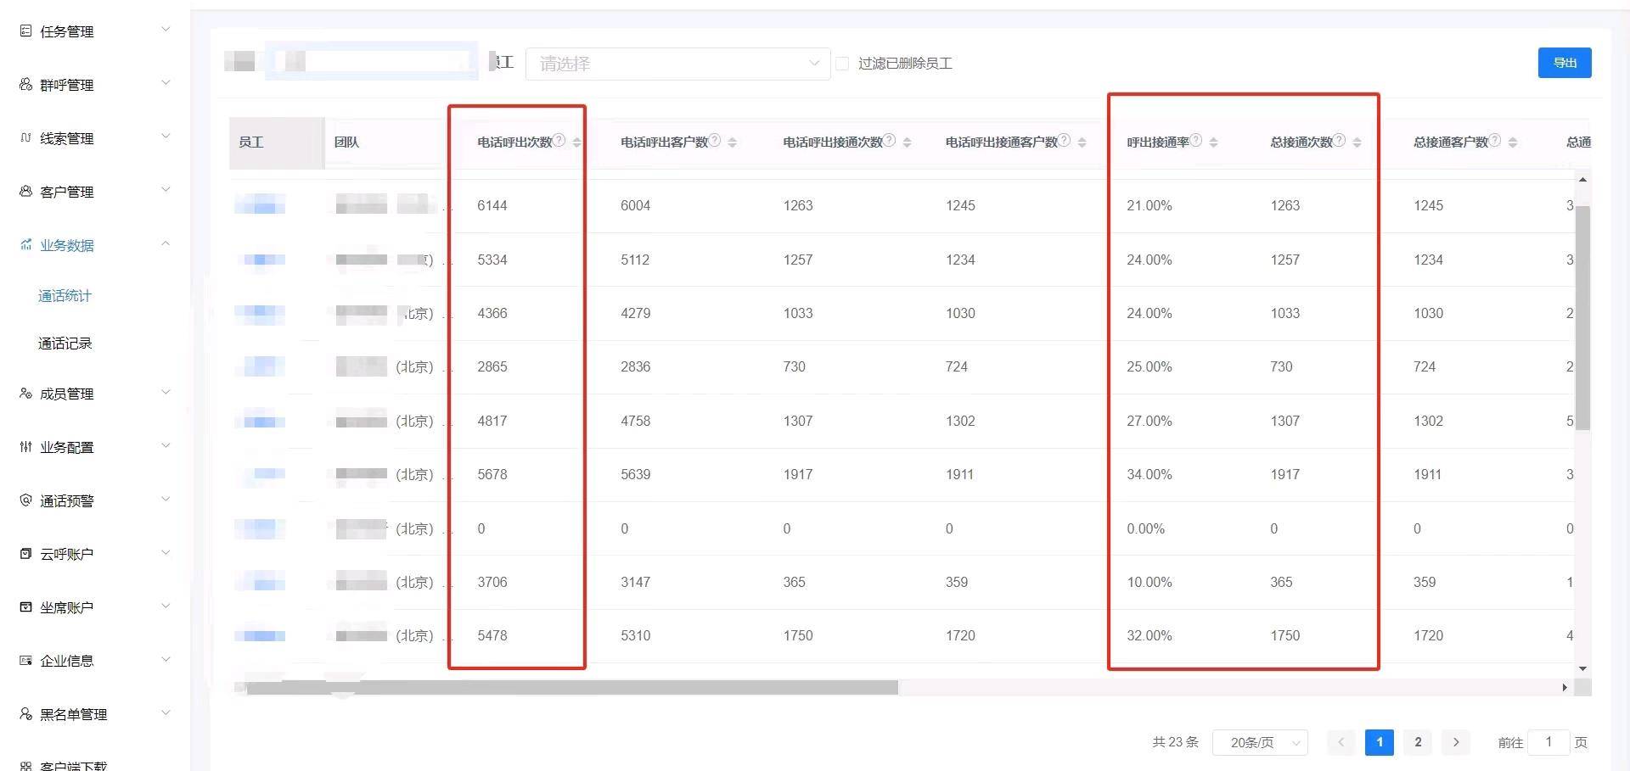The image size is (1630, 771).
Task: Click the table's horizontal scrollbar thumb
Action: pos(569,688)
